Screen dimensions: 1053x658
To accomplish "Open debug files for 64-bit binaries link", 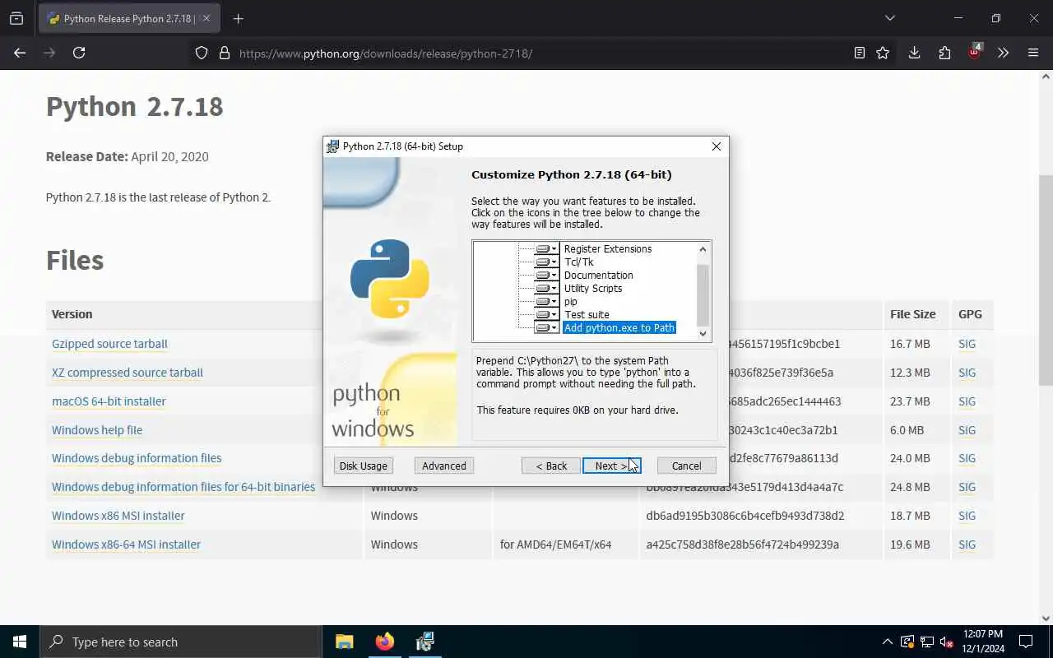I will coord(183,487).
